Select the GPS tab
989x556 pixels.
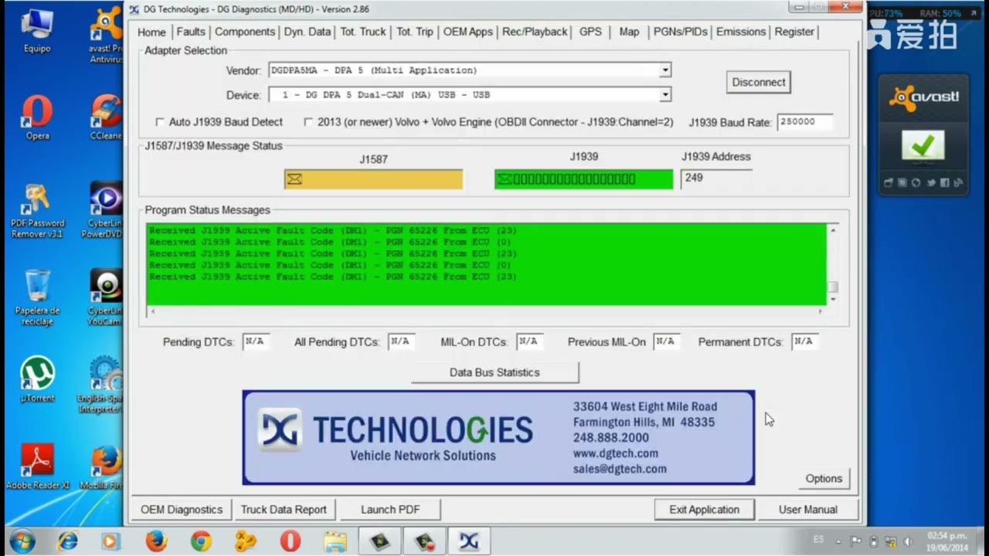click(x=590, y=32)
